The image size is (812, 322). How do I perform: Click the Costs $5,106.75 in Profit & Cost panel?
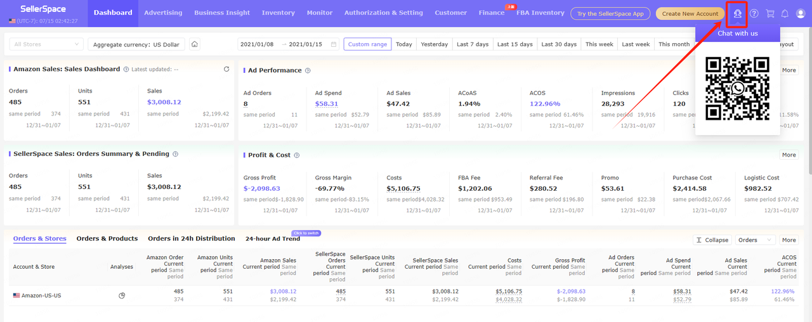click(x=403, y=188)
